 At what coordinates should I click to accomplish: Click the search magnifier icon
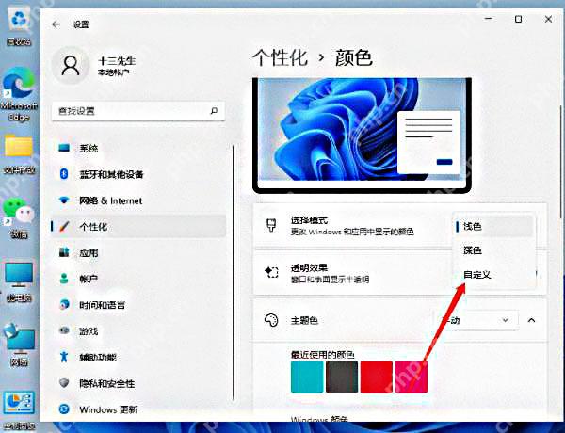pos(214,111)
